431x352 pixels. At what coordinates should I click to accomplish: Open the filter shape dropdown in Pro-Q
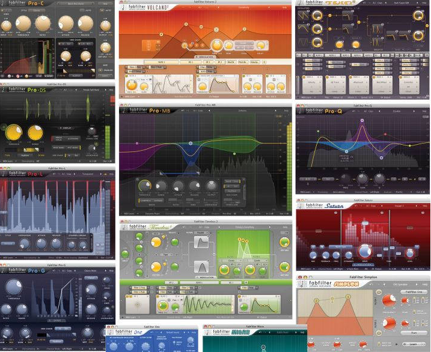(x=328, y=179)
